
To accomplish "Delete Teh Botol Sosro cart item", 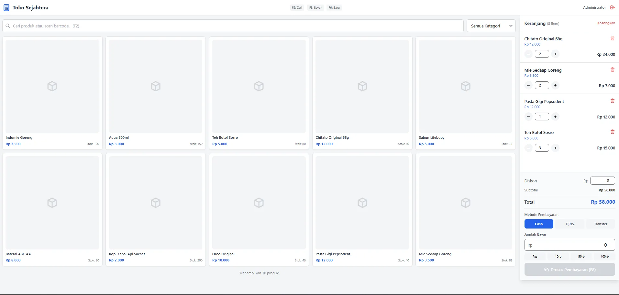I will coord(612,132).
